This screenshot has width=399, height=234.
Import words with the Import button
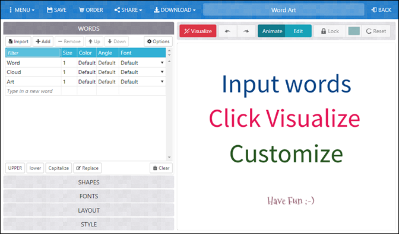(x=18, y=41)
